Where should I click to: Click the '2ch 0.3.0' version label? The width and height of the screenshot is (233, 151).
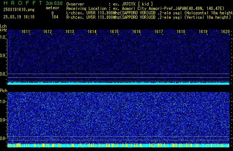point(54,3)
